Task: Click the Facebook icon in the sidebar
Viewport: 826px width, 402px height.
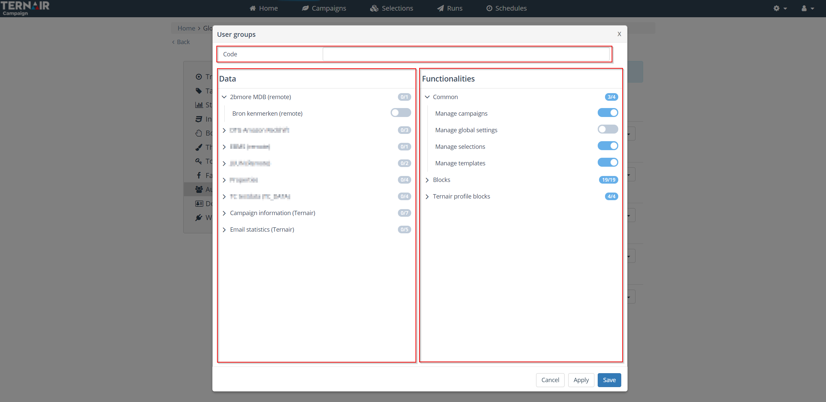Action: [199, 175]
